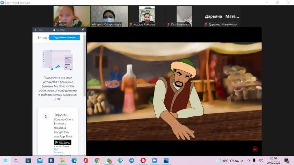The width and height of the screenshot is (294, 165).
Task: Open Task View on the taskbar
Action: point(17,161)
